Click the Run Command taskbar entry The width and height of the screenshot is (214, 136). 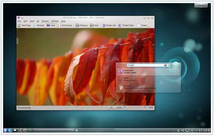[x=95, y=130]
